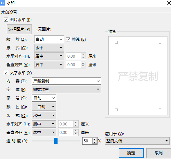Increase text watermark vertical offset
The image size is (171, 159).
point(76,131)
